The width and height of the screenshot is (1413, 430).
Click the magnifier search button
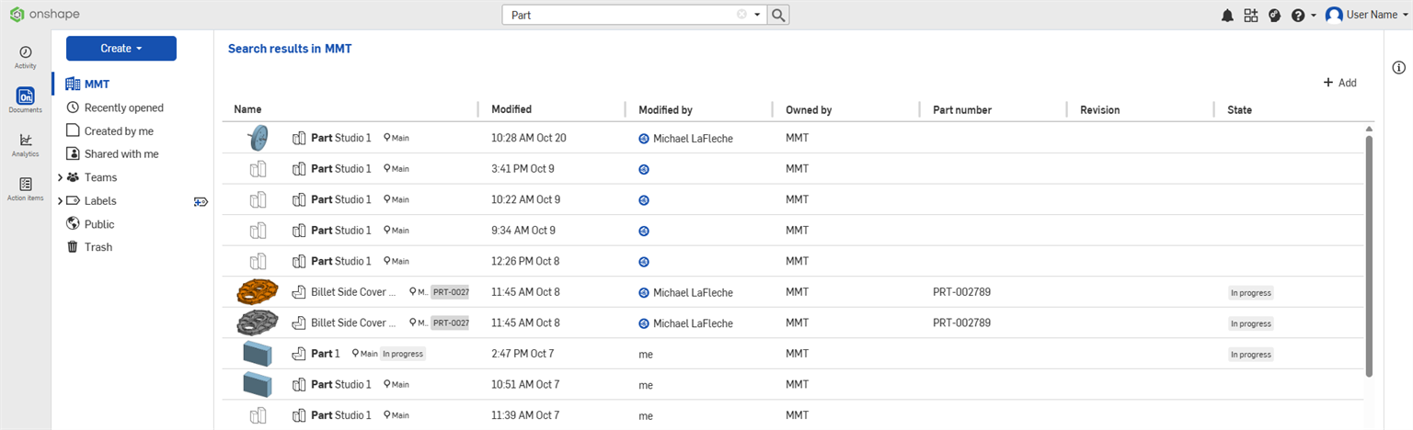(778, 15)
